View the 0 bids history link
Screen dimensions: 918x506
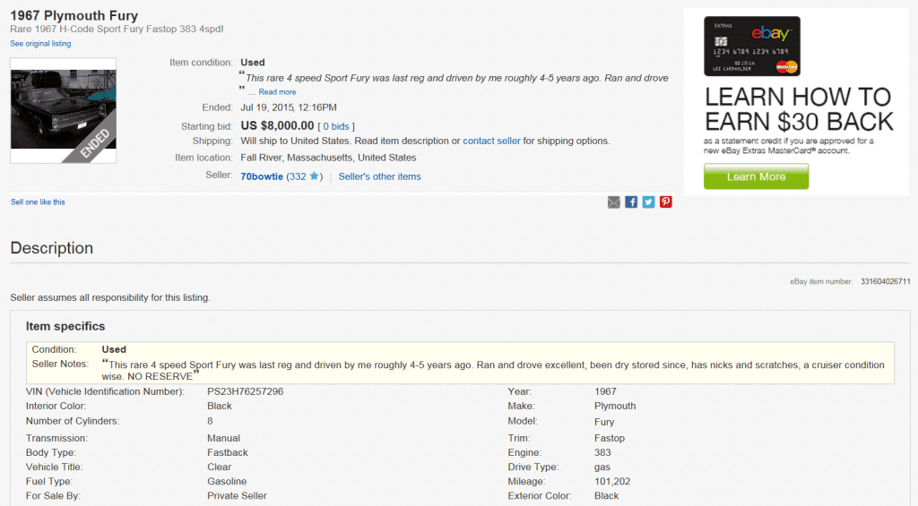click(x=336, y=126)
